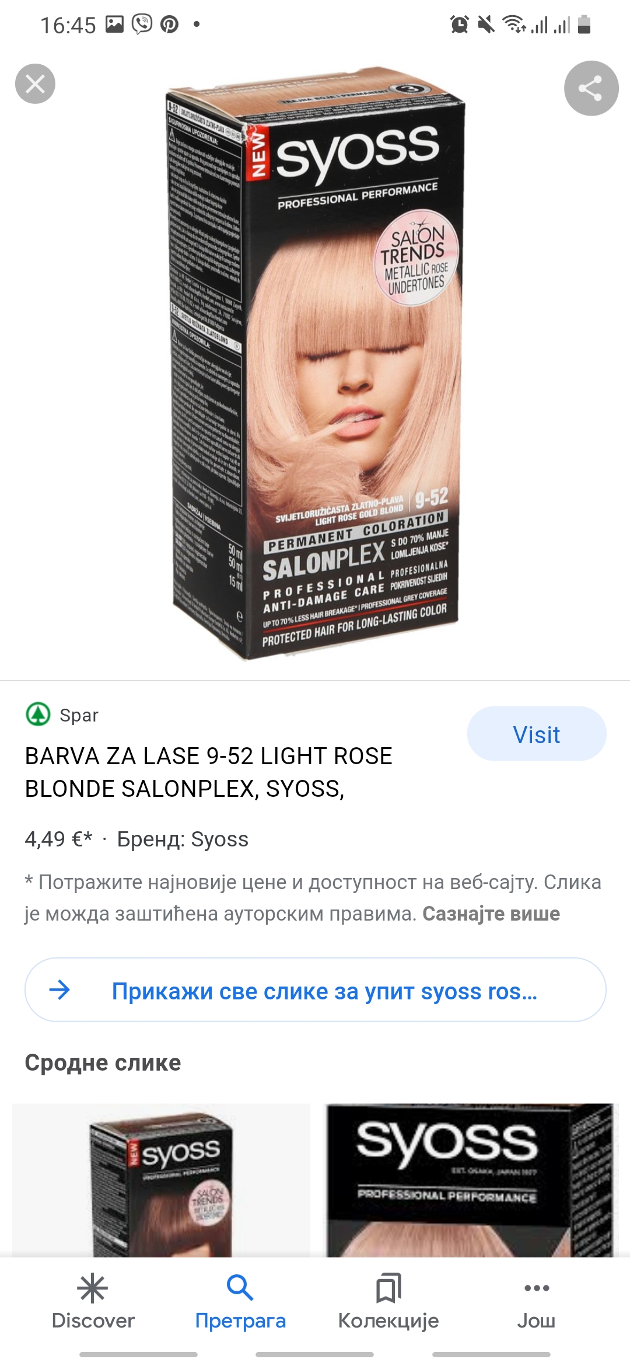Image resolution: width=630 pixels, height=1366 pixels.
Task: Open the main Syoss 9-52 product image
Action: pos(315,362)
